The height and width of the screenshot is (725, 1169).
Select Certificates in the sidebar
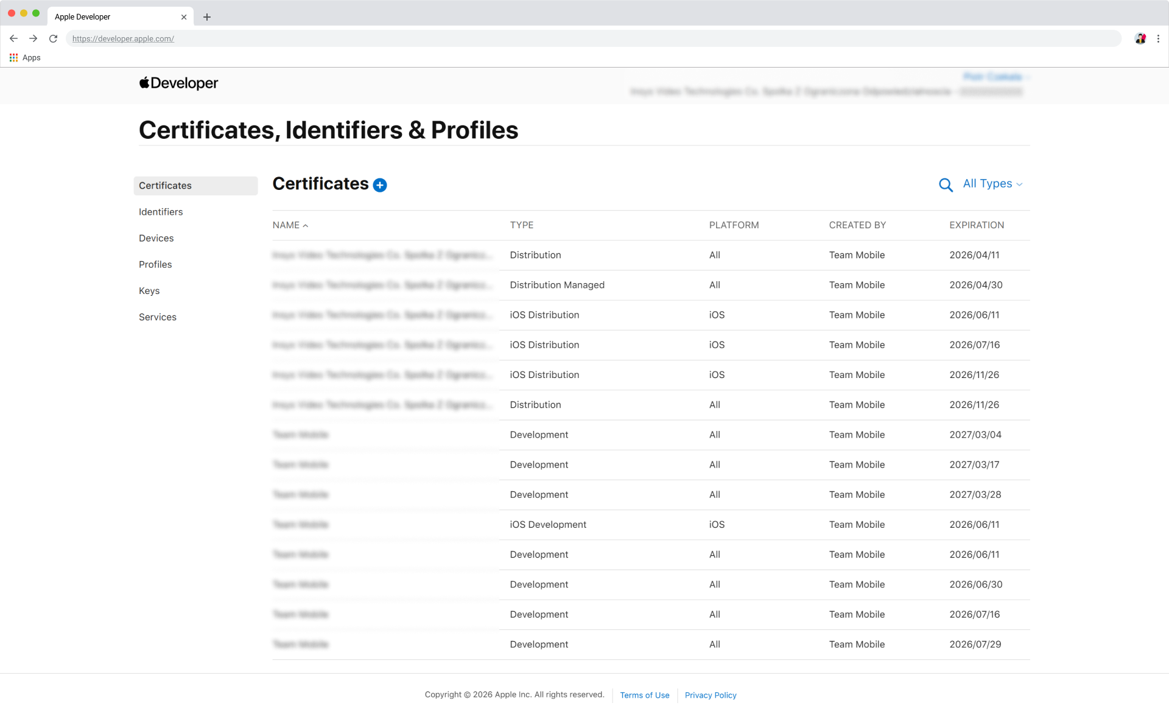tap(195, 186)
